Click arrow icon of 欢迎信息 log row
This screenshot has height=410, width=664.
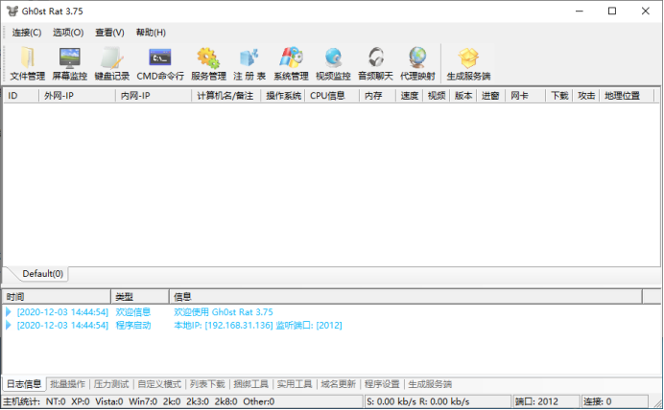tap(9, 312)
